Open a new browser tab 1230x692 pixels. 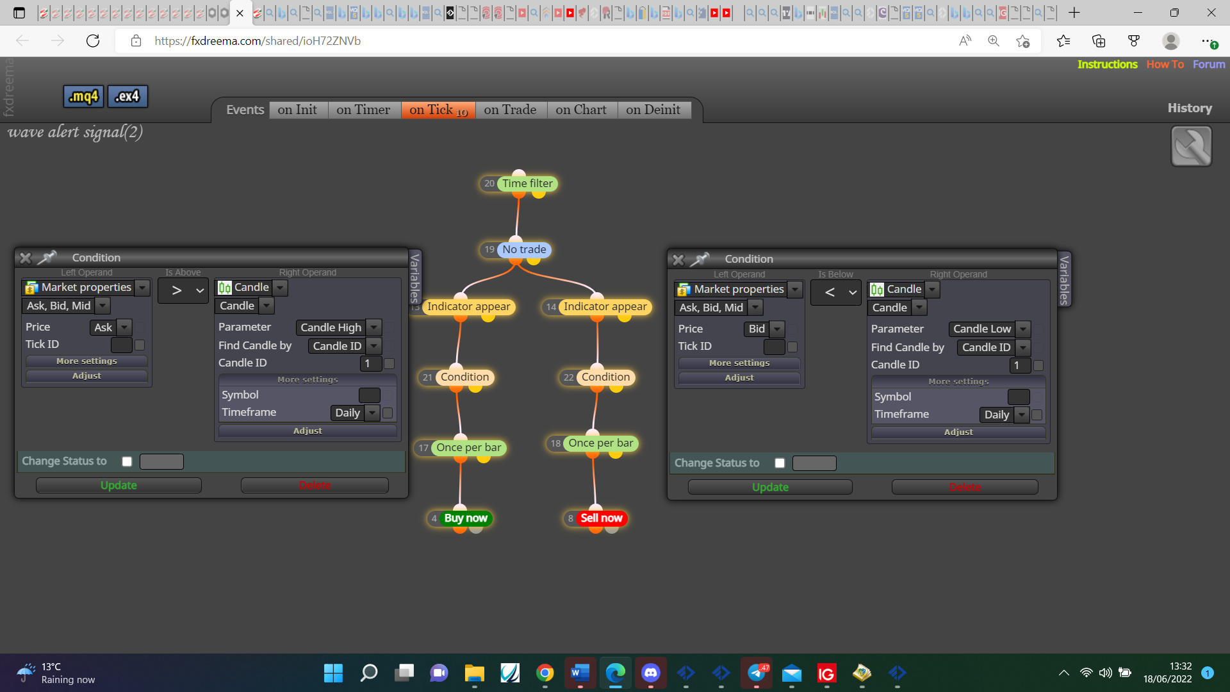1074,13
